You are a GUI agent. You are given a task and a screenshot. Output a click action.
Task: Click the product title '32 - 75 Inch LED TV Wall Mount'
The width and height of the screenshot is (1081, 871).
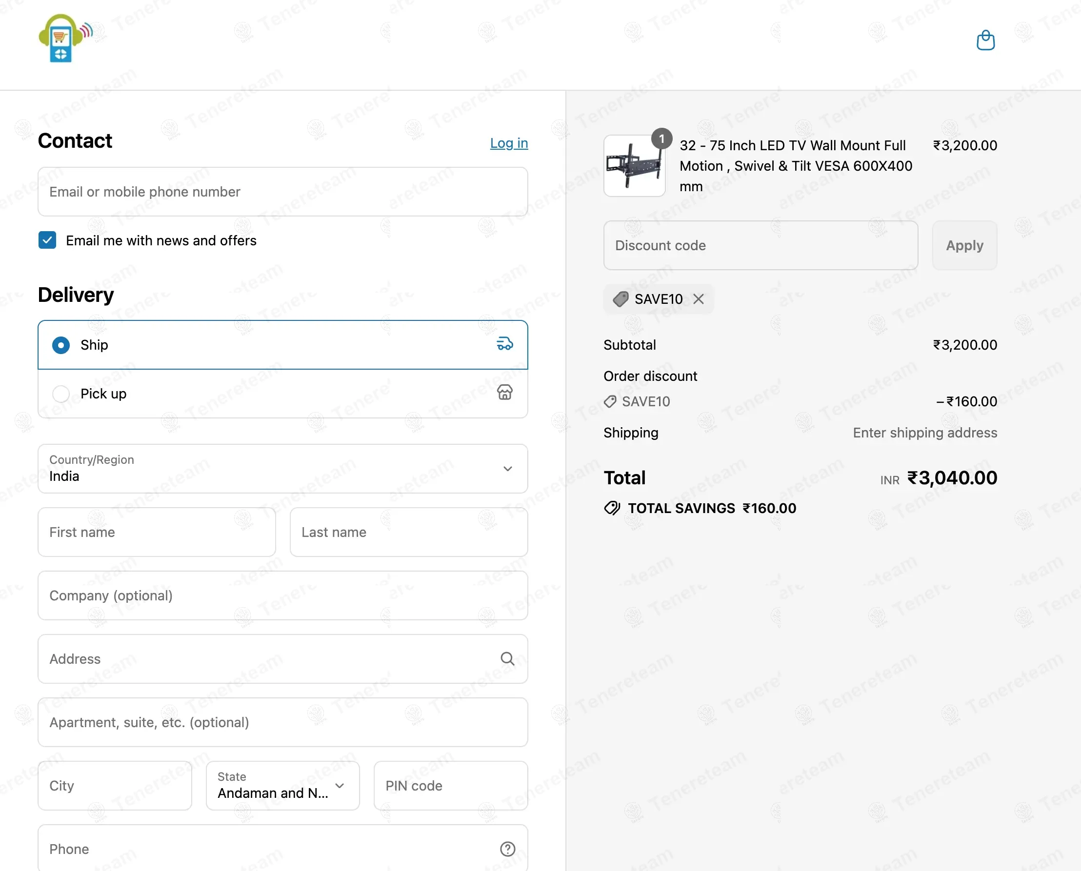pyautogui.click(x=796, y=166)
